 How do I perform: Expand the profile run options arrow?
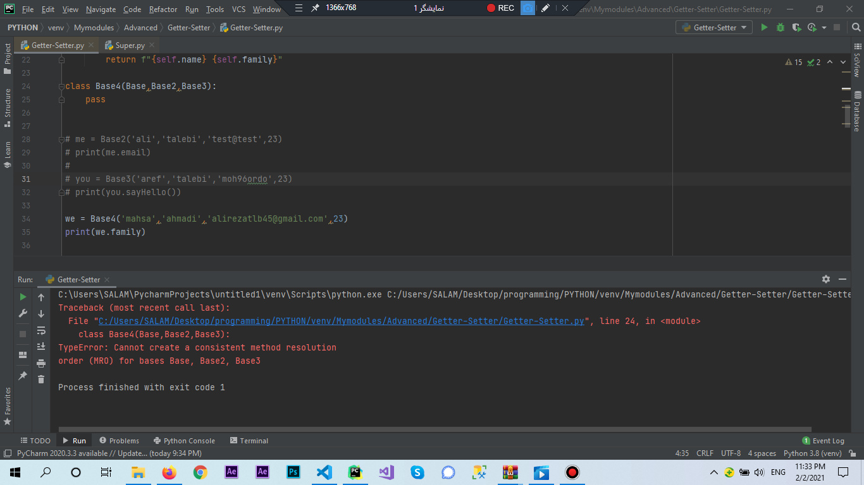(824, 28)
